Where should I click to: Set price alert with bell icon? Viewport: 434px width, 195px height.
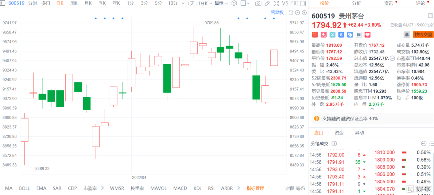click(x=407, y=35)
